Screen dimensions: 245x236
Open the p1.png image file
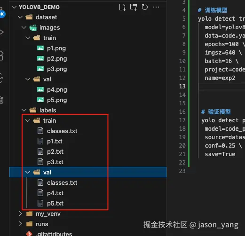pyautogui.click(x=56, y=48)
